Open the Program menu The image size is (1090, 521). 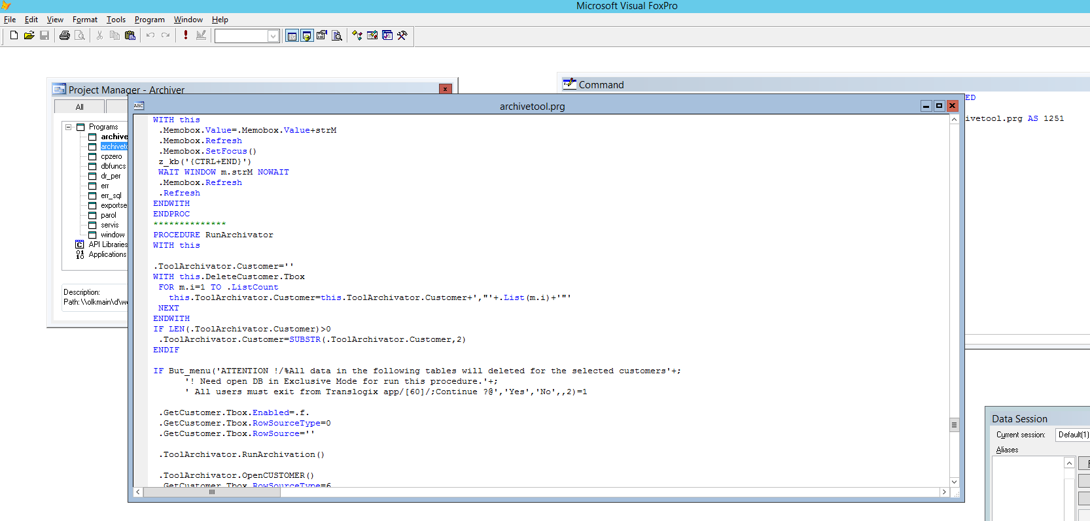point(150,20)
